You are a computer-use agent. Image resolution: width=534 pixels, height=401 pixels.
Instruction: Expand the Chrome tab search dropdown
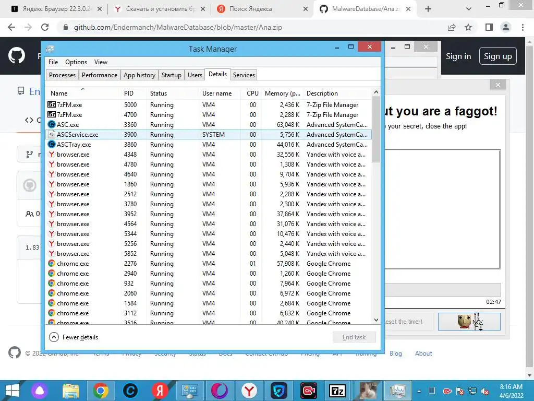[x=469, y=9]
